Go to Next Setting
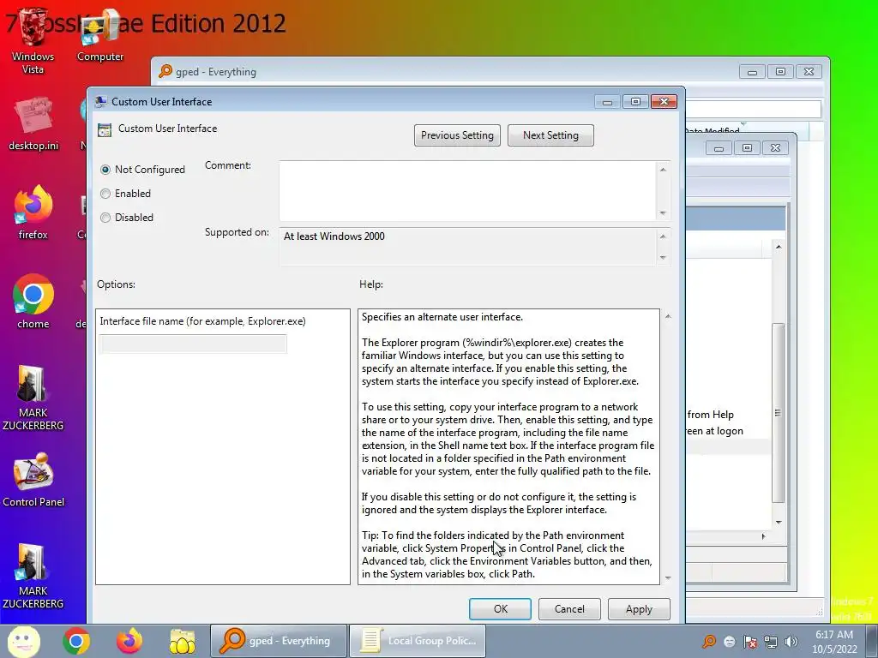The width and height of the screenshot is (878, 658). (x=550, y=135)
